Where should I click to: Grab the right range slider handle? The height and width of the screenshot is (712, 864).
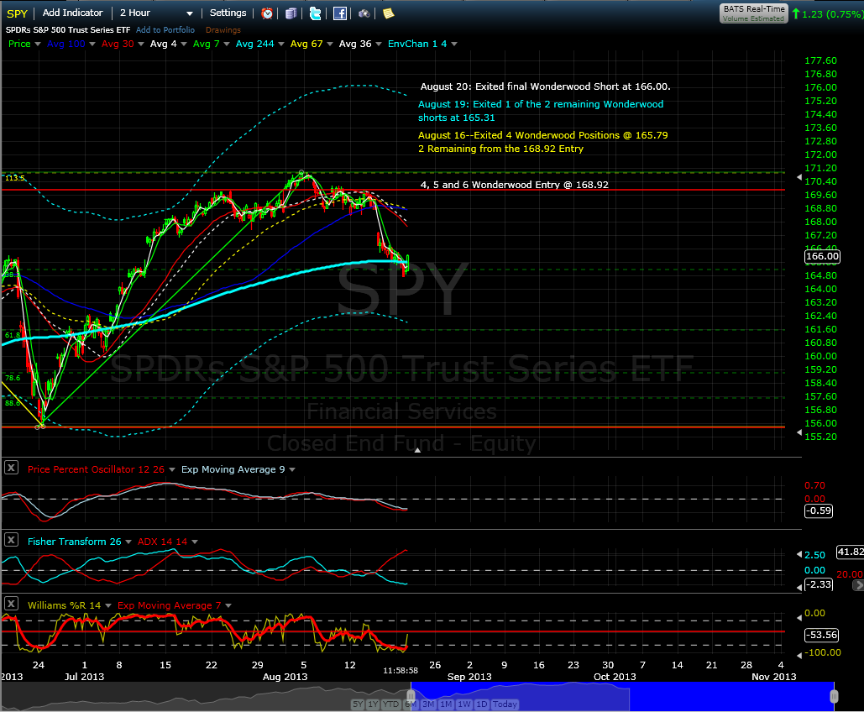point(835,696)
